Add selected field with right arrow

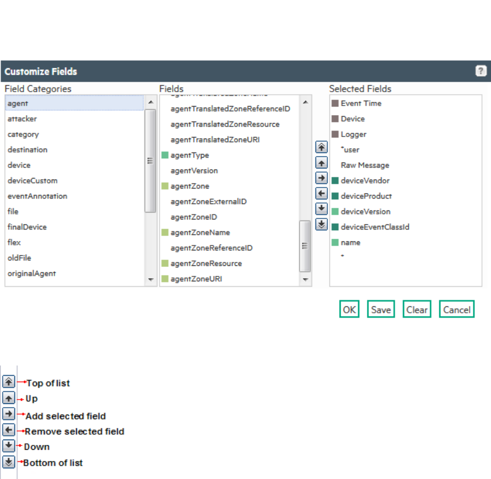(x=321, y=178)
